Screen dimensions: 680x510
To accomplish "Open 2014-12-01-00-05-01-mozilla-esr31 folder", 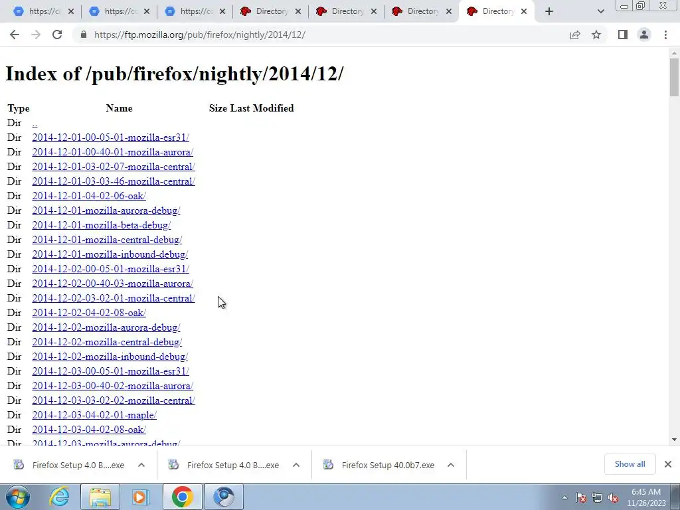I will (111, 137).
